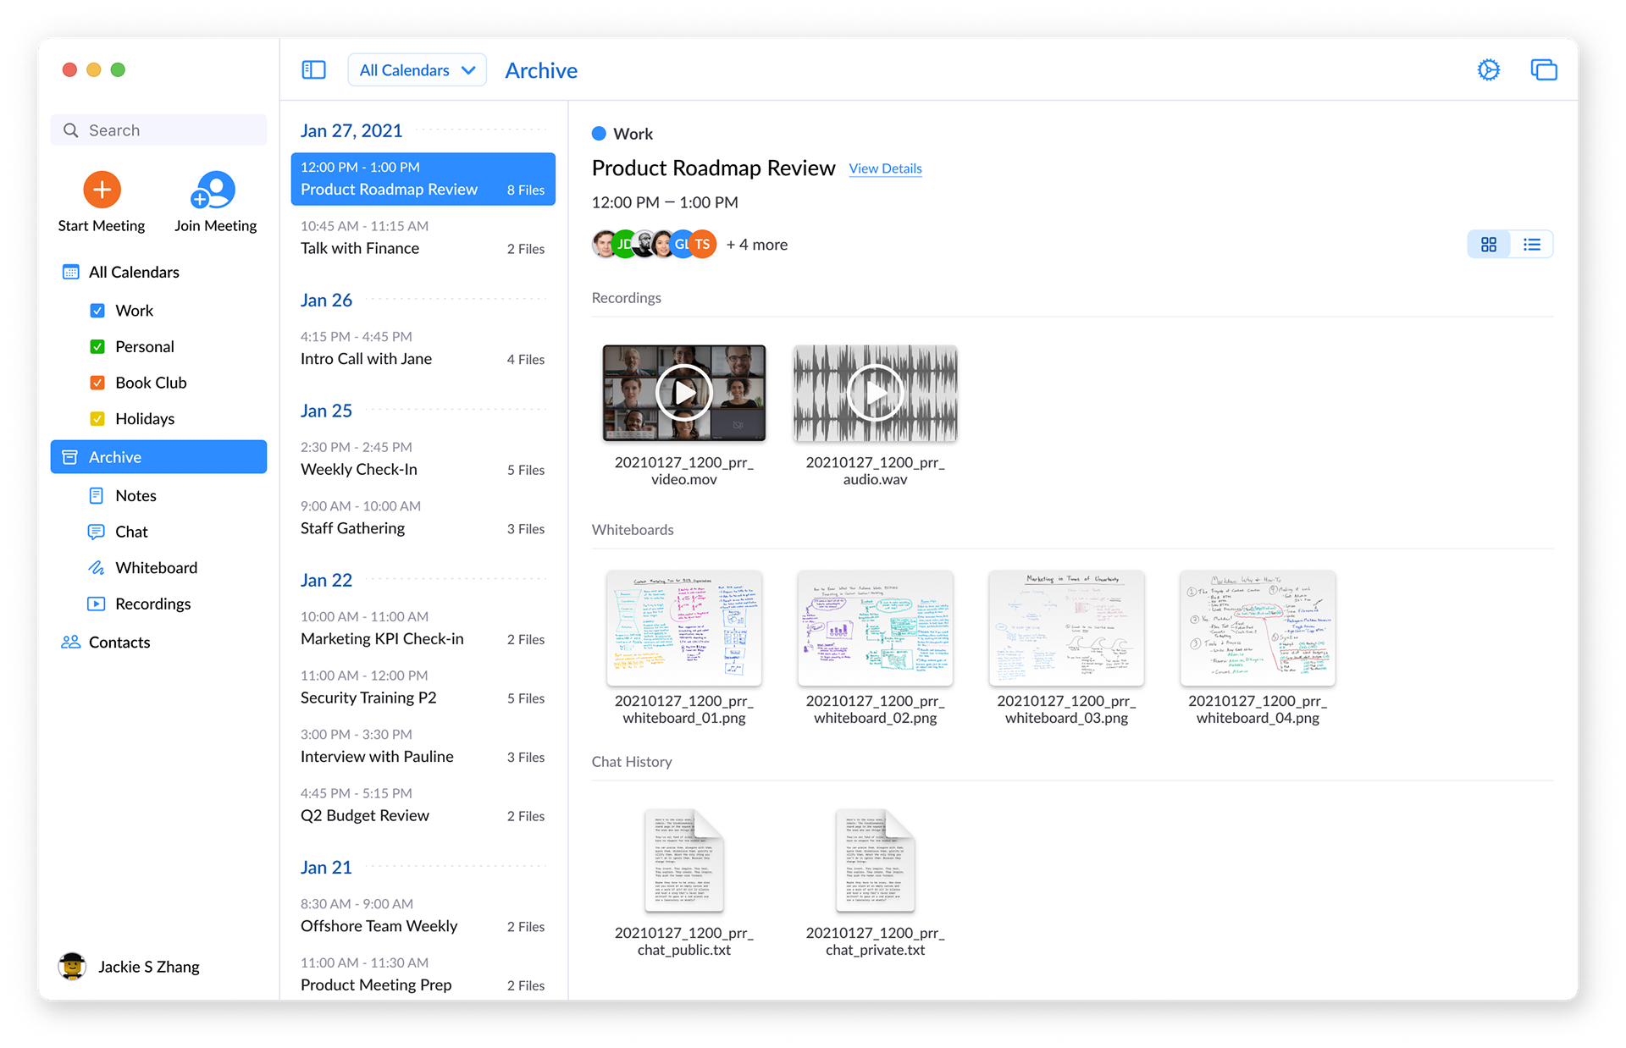Open Contacts in the sidebar
The height and width of the screenshot is (1048, 1626).
pyautogui.click(x=119, y=643)
